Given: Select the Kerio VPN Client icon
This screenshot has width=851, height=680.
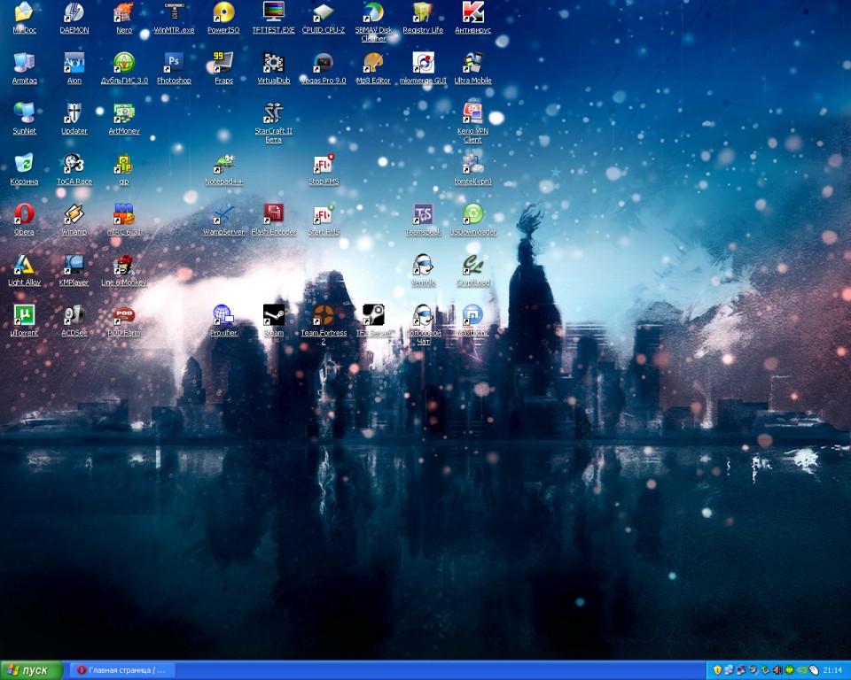Looking at the screenshot, I should pos(472,113).
